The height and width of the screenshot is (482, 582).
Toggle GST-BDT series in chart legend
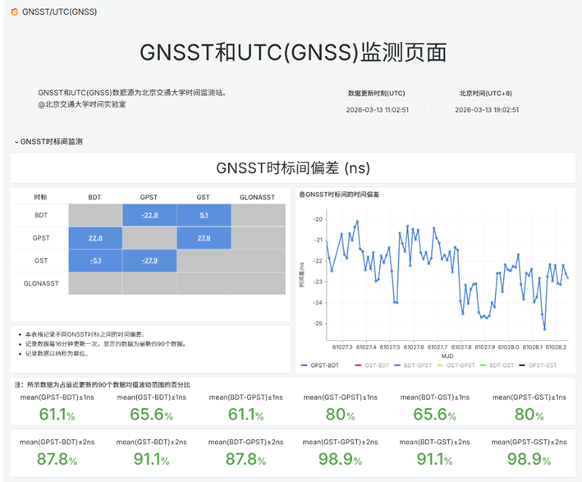376,365
